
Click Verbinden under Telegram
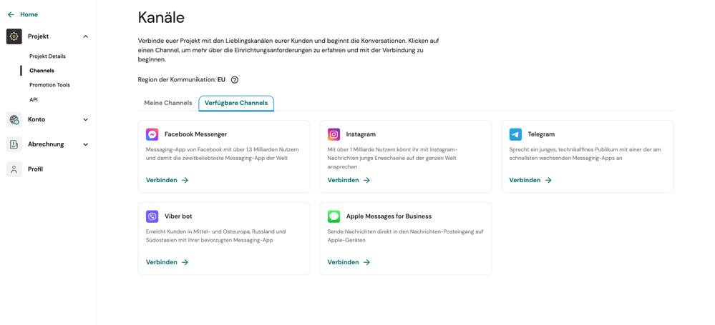point(530,180)
